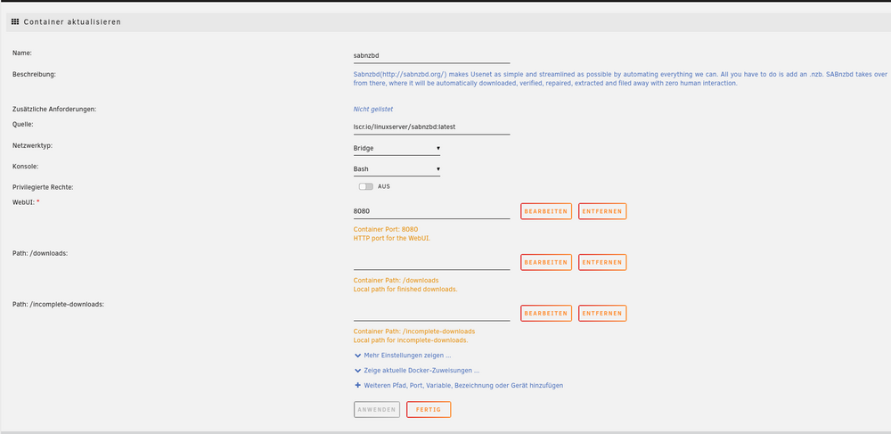This screenshot has width=891, height=434.
Task: Click Bearbeiten for Path /incomplete-downloads
Action: pos(546,314)
